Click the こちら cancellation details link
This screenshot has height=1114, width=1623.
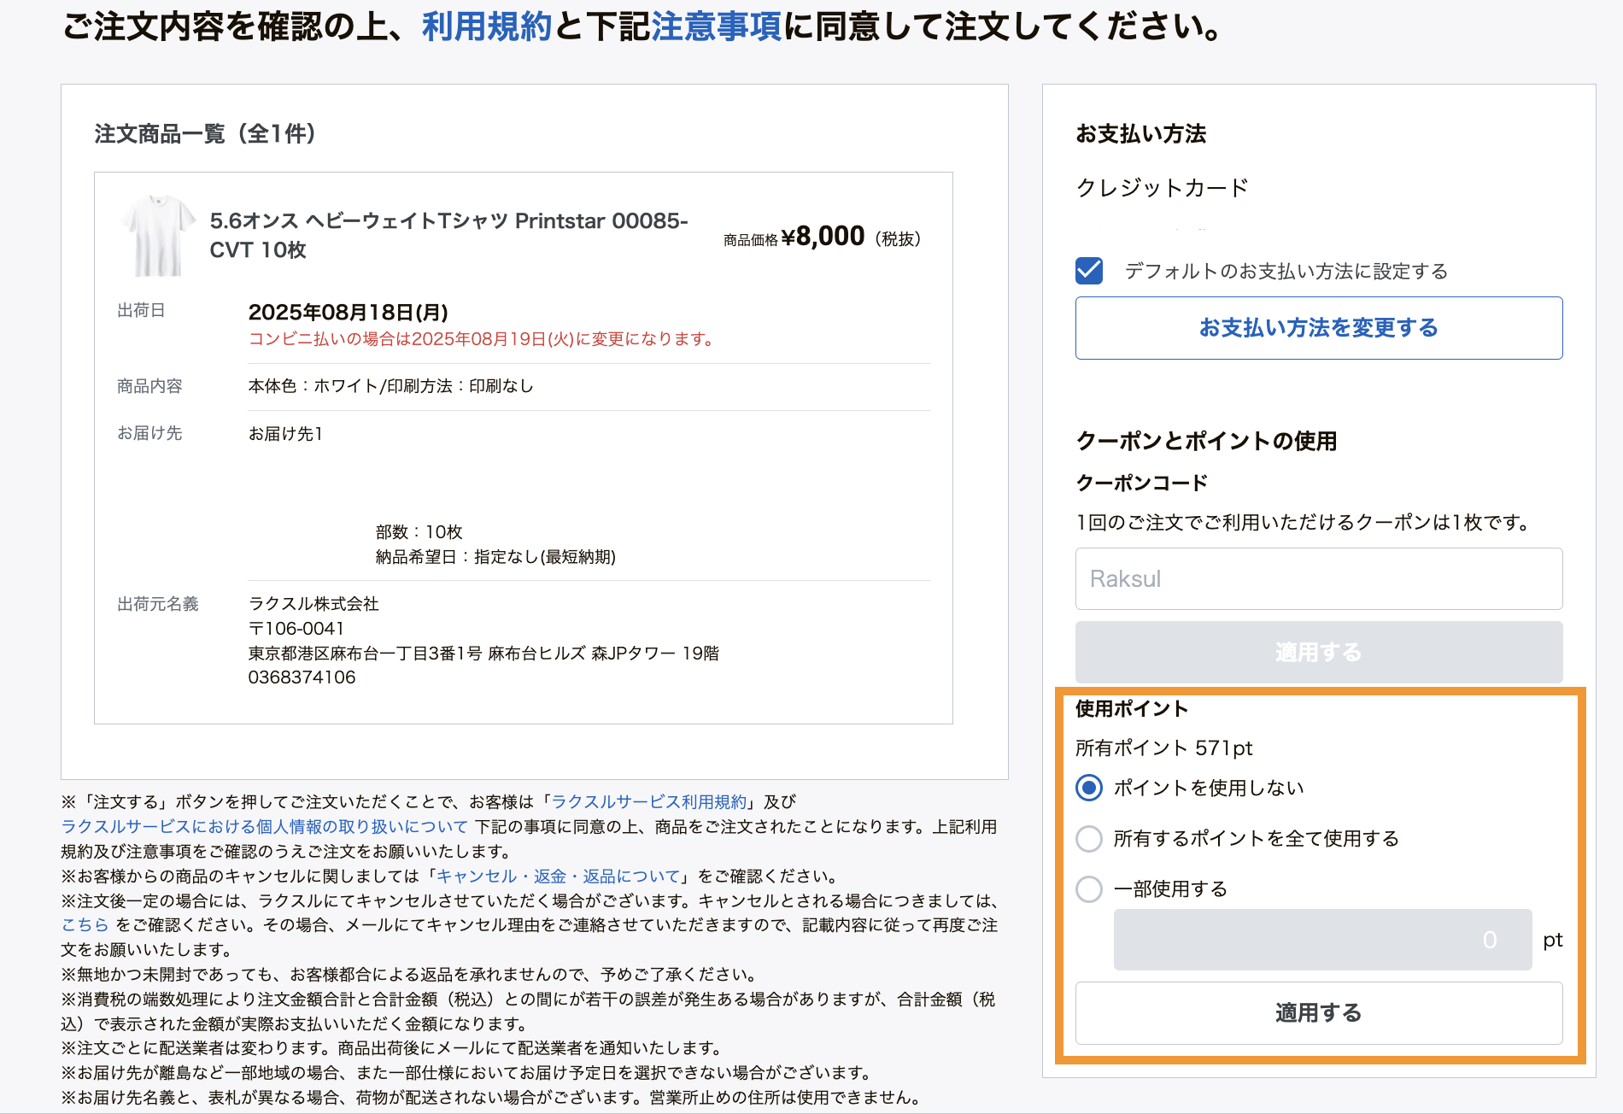click(85, 925)
